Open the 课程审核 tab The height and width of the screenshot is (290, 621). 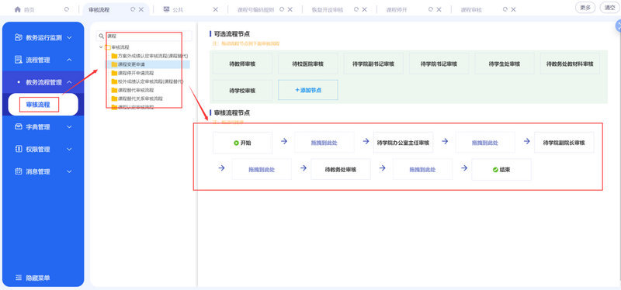click(x=471, y=9)
